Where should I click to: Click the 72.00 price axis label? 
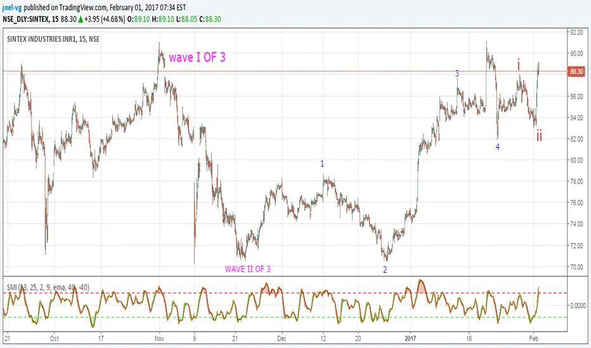click(x=576, y=245)
